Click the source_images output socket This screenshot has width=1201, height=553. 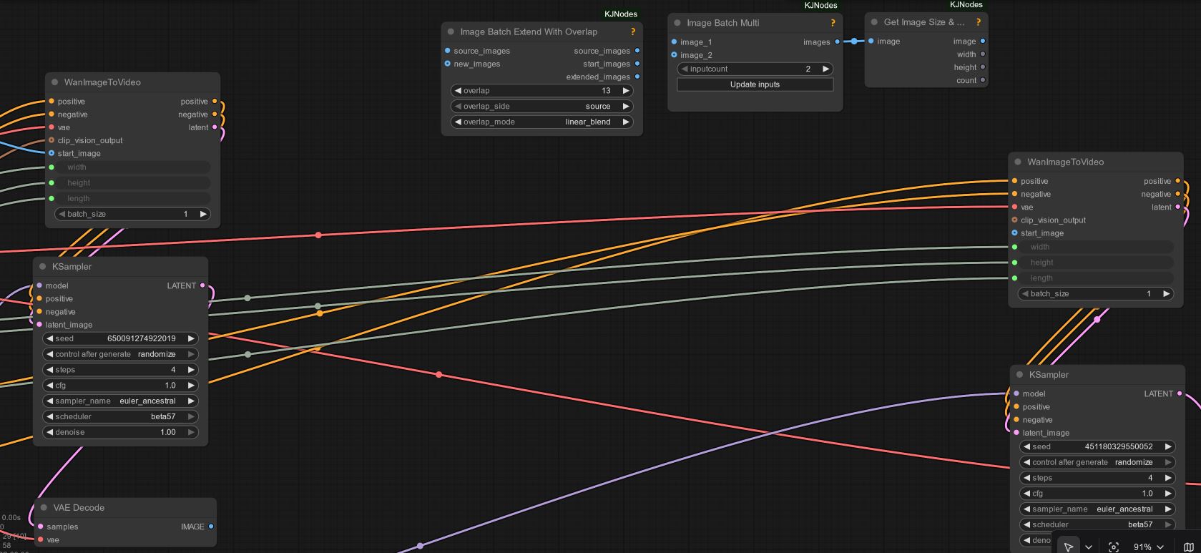[637, 51]
